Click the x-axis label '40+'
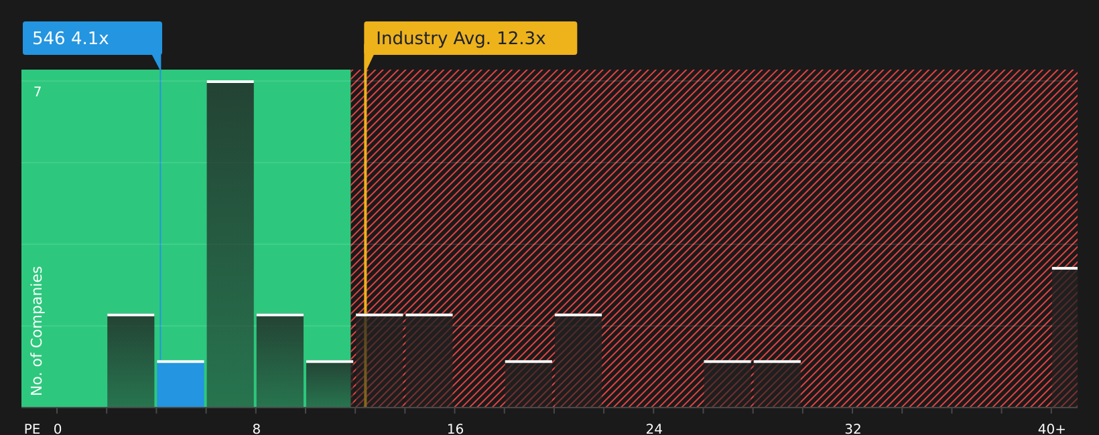Viewport: 1099px width, 435px height. pos(1051,429)
